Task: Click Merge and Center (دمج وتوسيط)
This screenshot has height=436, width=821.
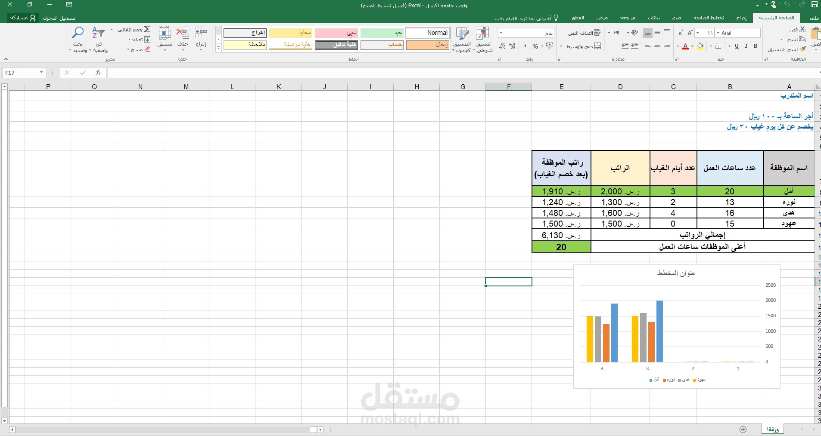Action: coord(584,46)
